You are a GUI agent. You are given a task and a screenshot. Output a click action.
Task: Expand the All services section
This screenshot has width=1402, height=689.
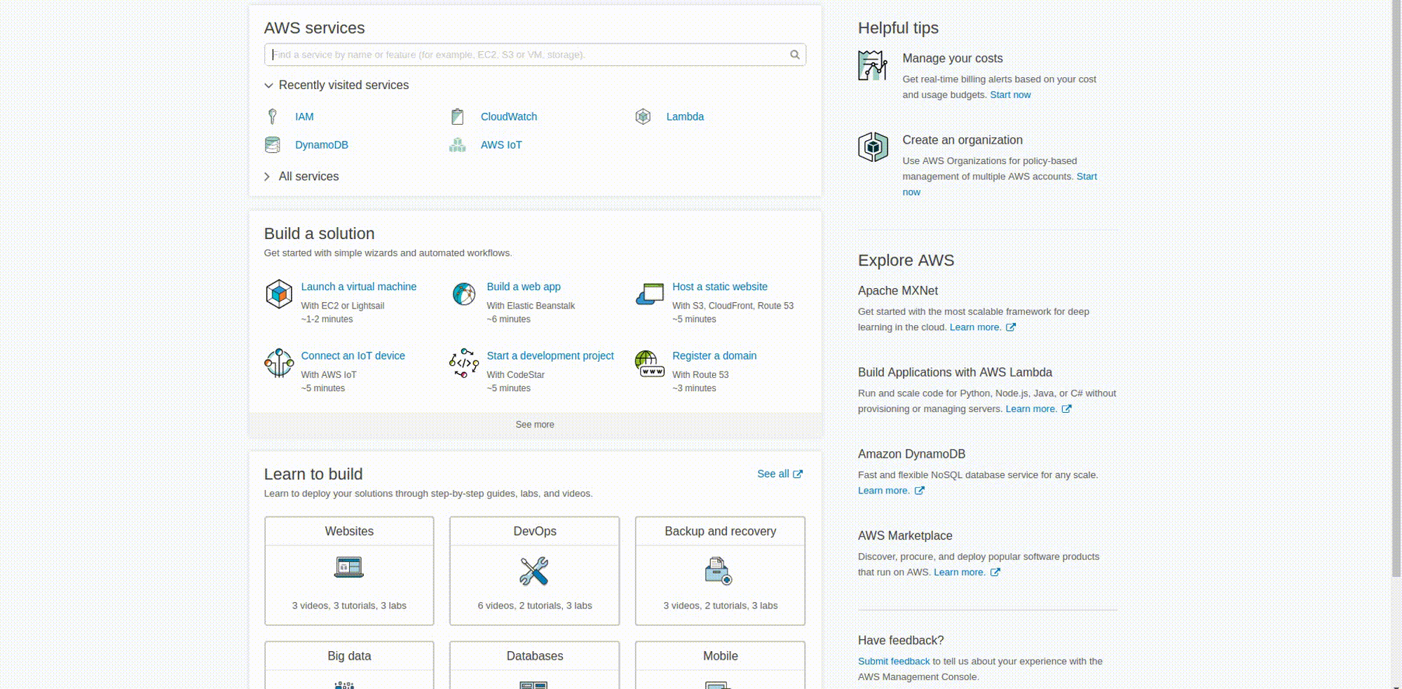pyautogui.click(x=301, y=177)
